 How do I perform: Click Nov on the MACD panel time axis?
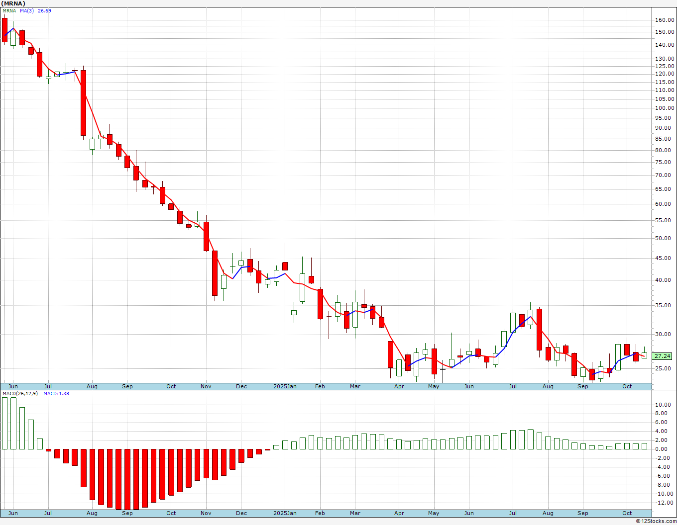(206, 513)
